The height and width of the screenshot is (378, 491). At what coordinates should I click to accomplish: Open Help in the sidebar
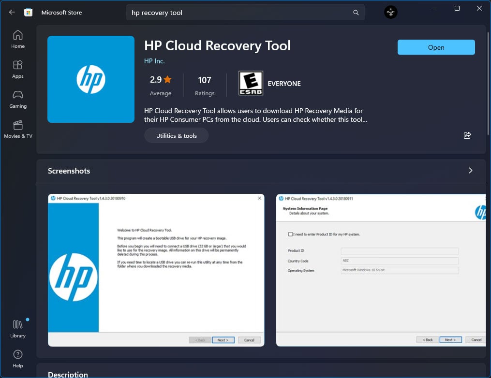18,359
